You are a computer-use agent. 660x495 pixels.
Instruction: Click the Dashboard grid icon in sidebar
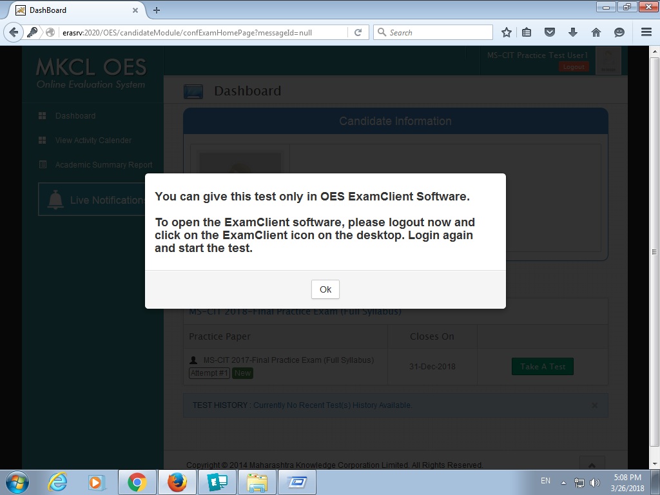tap(42, 116)
